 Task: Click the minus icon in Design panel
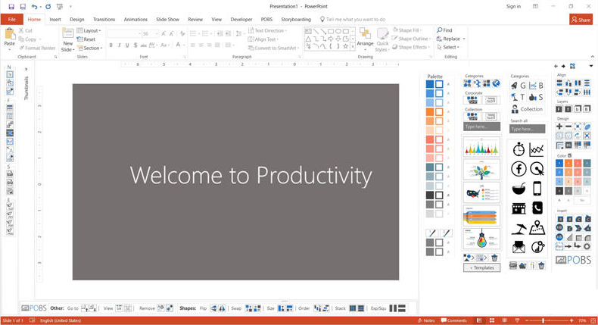568,127
